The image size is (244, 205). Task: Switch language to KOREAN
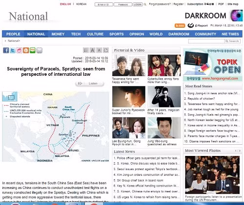click(x=81, y=4)
